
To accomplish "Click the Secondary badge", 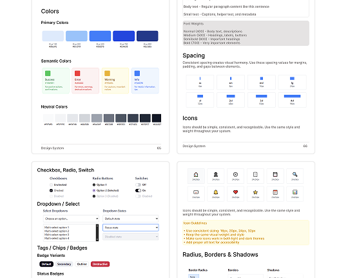I will 64,264.
